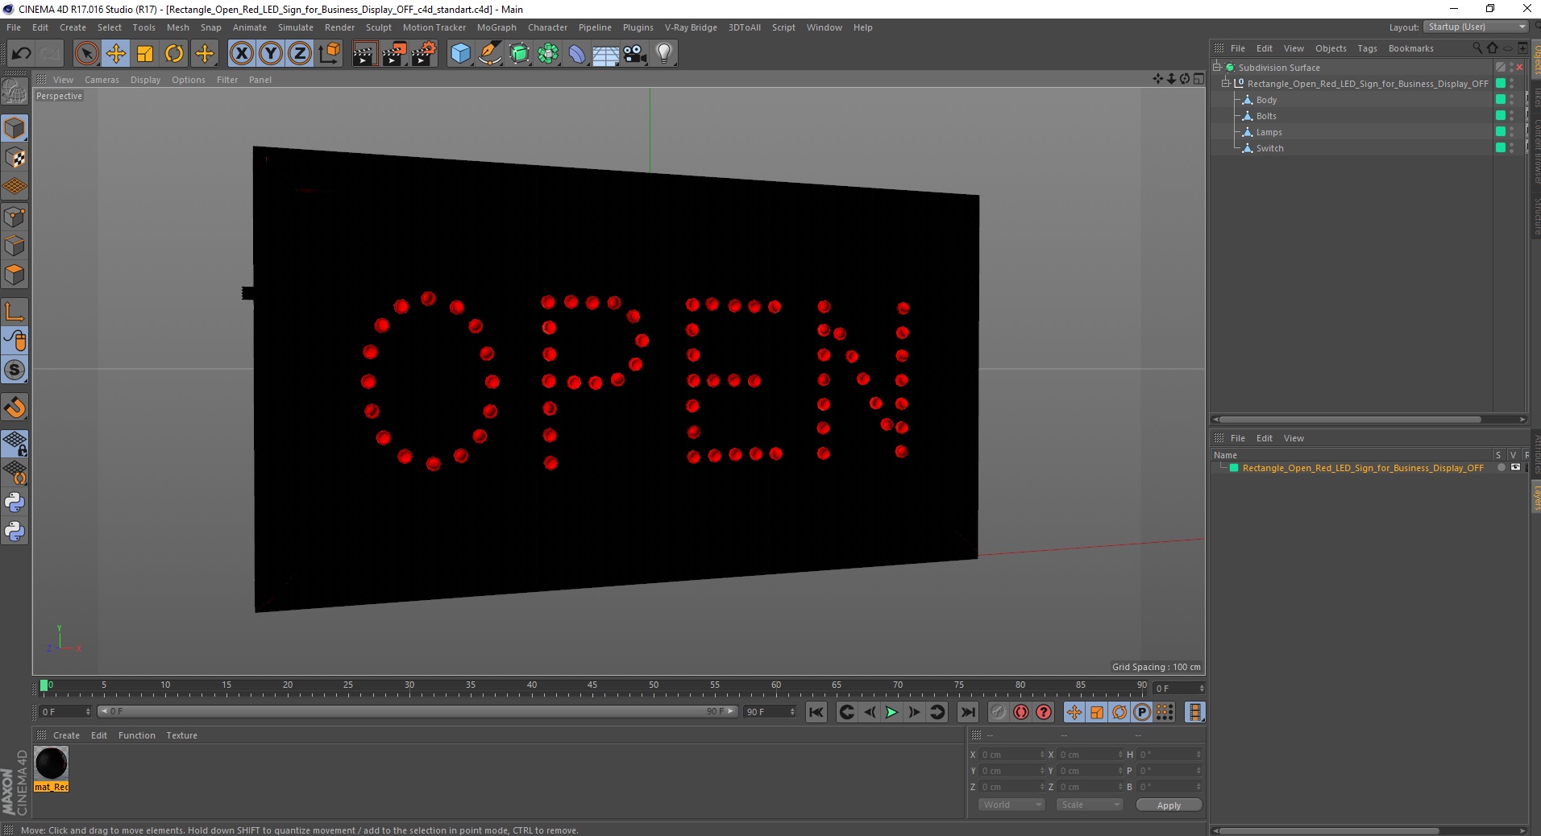The height and width of the screenshot is (836, 1541).
Task: Select the Lamps object
Action: (1269, 132)
